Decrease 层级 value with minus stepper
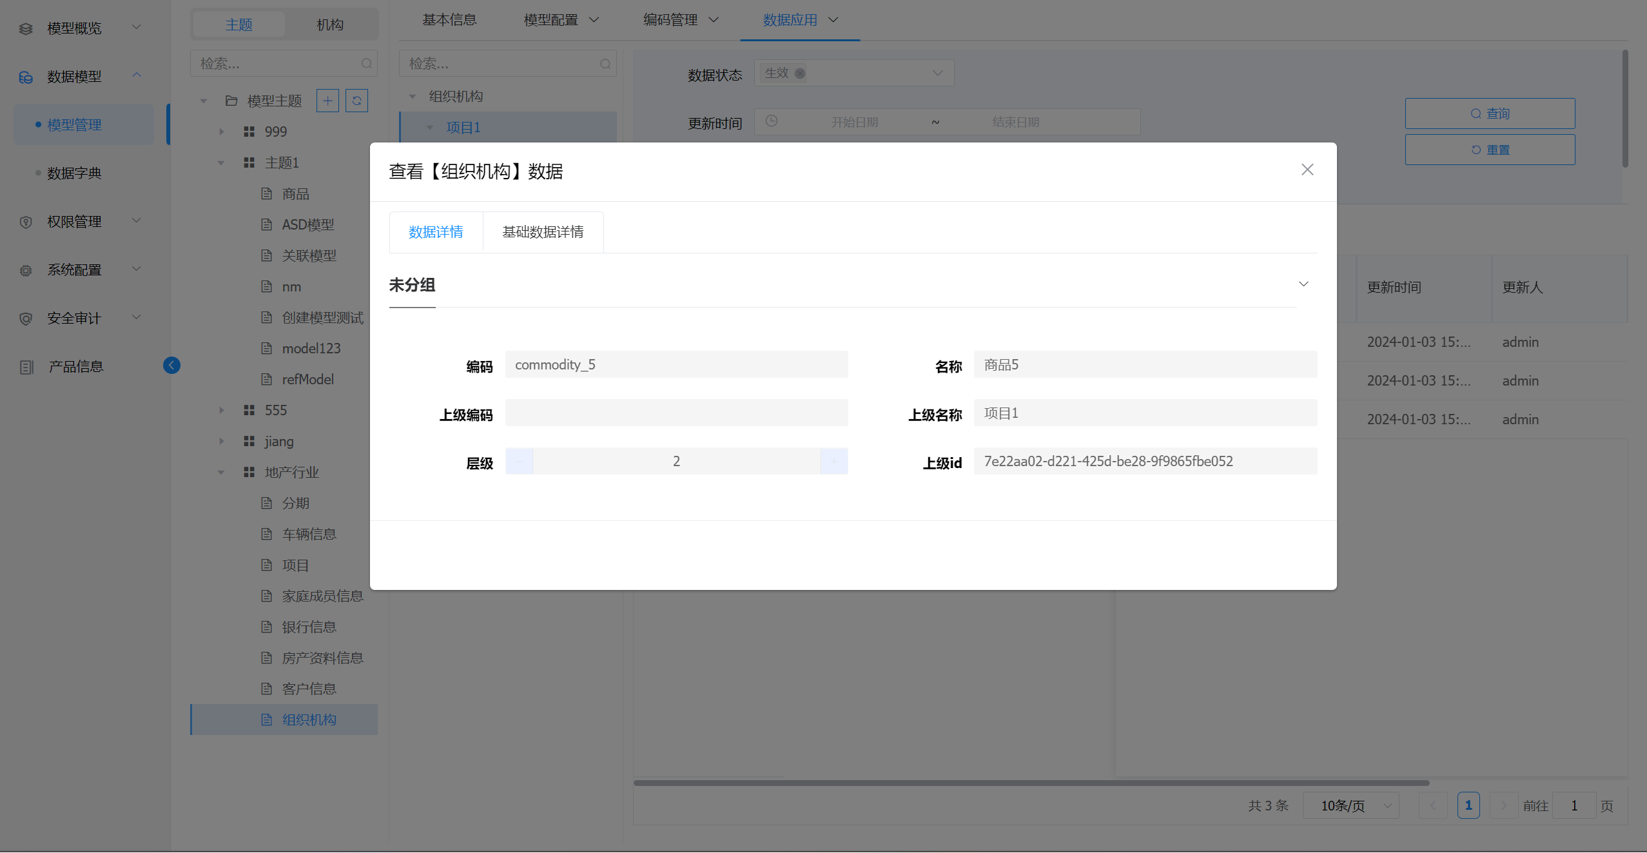This screenshot has height=853, width=1647. point(520,461)
